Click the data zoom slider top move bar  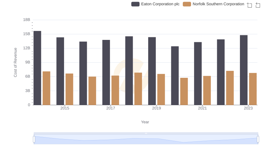click(146, 133)
